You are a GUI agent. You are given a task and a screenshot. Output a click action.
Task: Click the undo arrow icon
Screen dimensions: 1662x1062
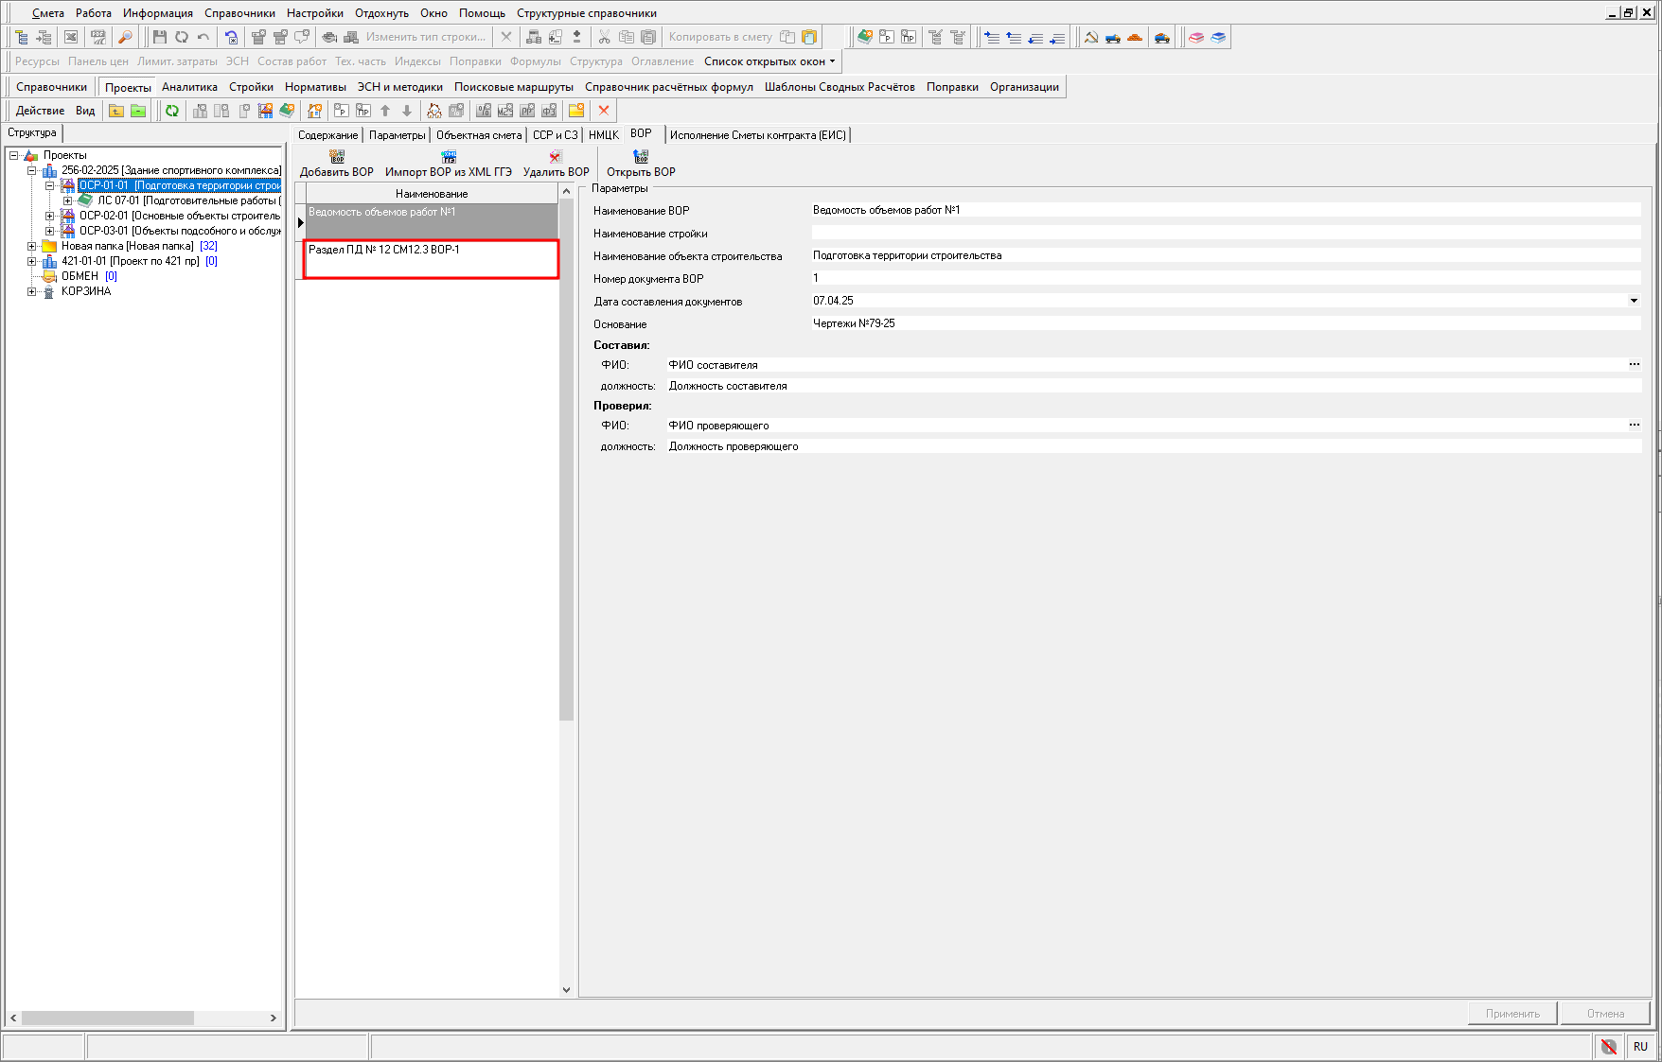(203, 37)
